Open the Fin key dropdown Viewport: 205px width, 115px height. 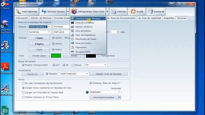tap(96, 65)
